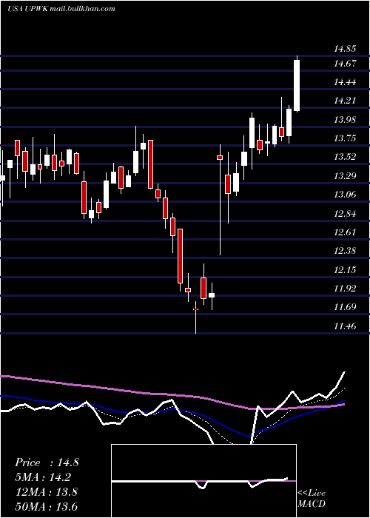Click inside the Live MACD inset panel
Viewport: 370px width, 518px height.
203,481
